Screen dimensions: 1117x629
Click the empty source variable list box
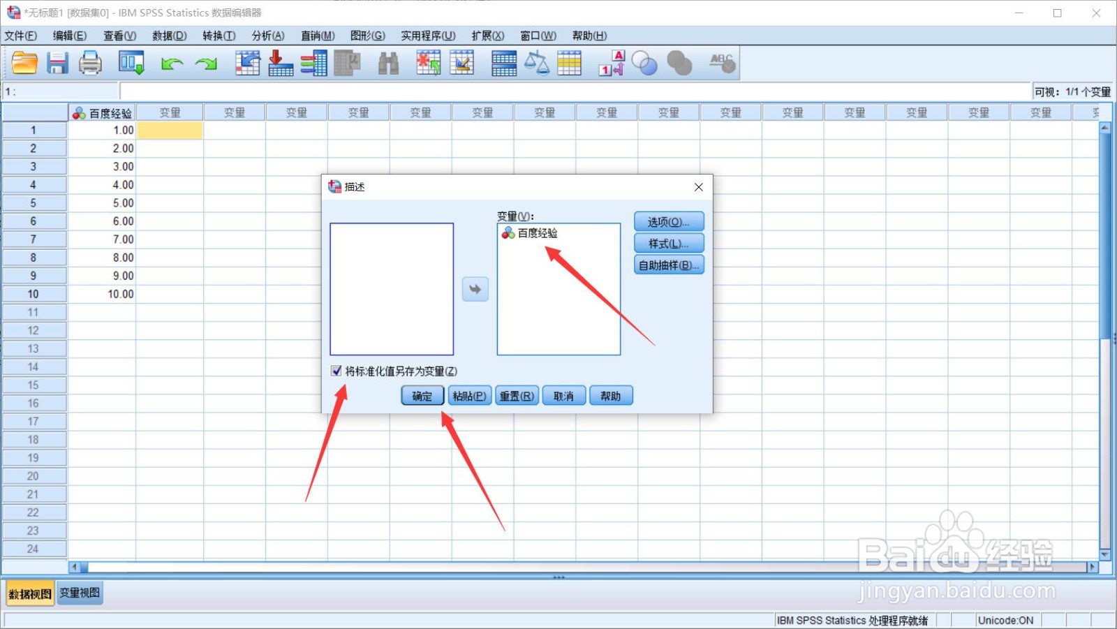[x=392, y=289]
